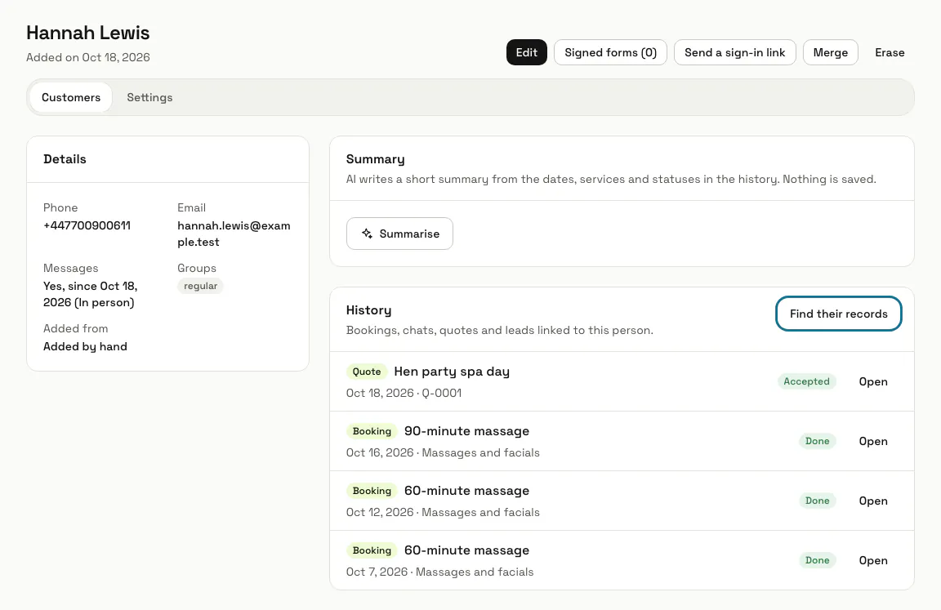Open Signed forms (0)
The width and height of the screenshot is (941, 610).
click(x=610, y=52)
